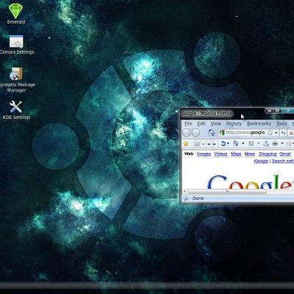Open Google Shopping link
Viewport: 294px width, 294px height.
pos(268,154)
